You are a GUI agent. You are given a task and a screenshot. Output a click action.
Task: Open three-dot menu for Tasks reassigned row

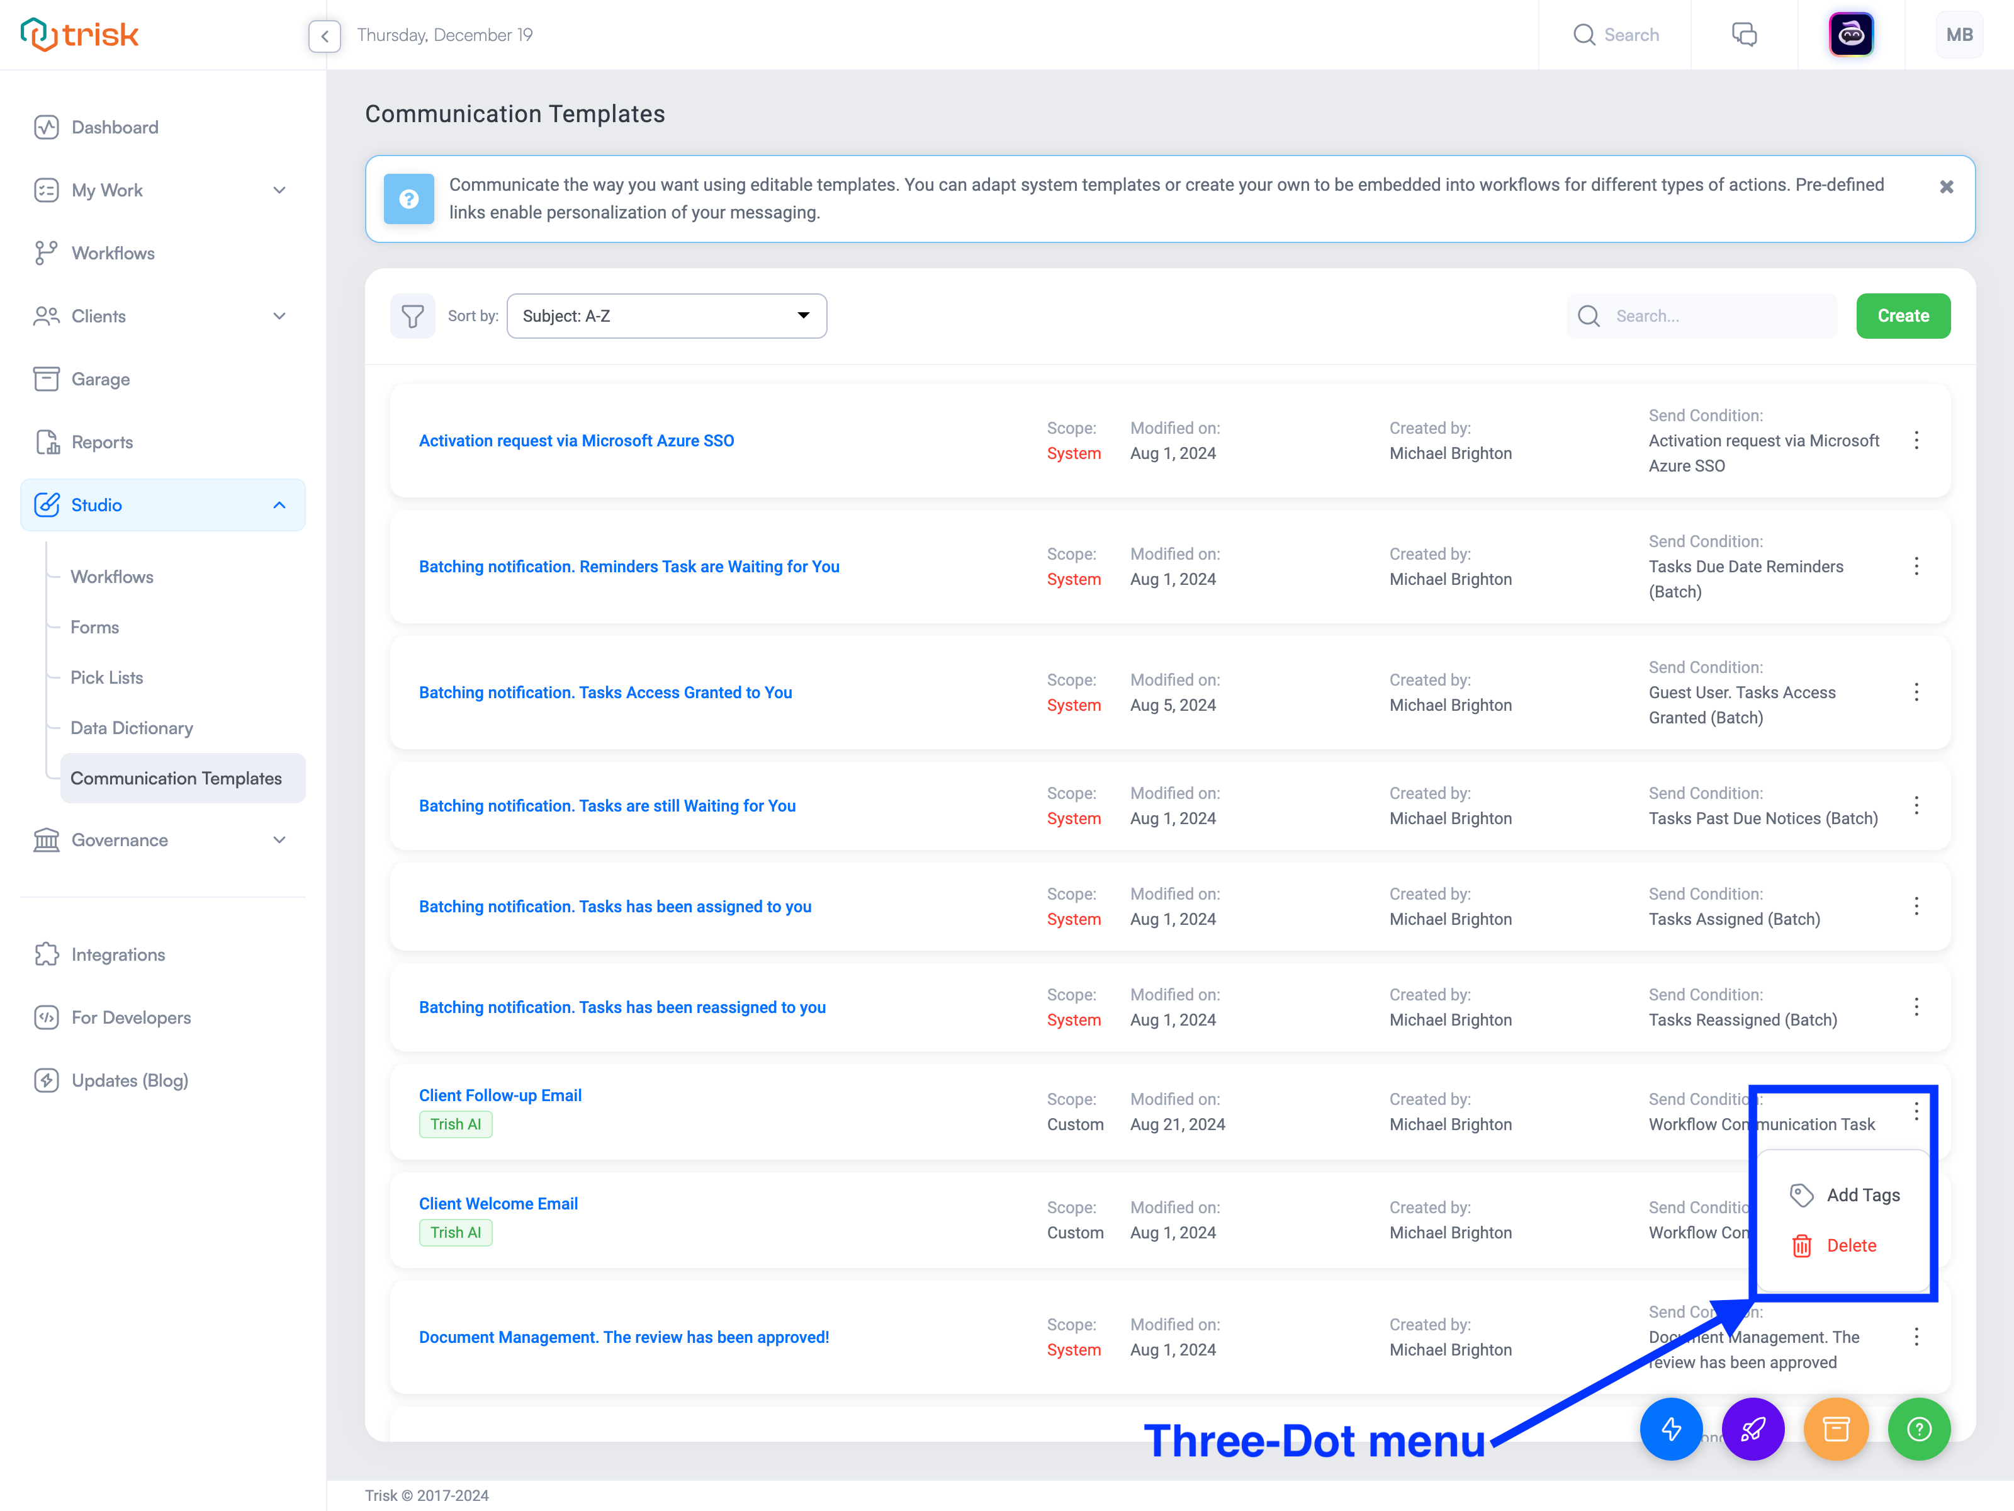click(1916, 1007)
